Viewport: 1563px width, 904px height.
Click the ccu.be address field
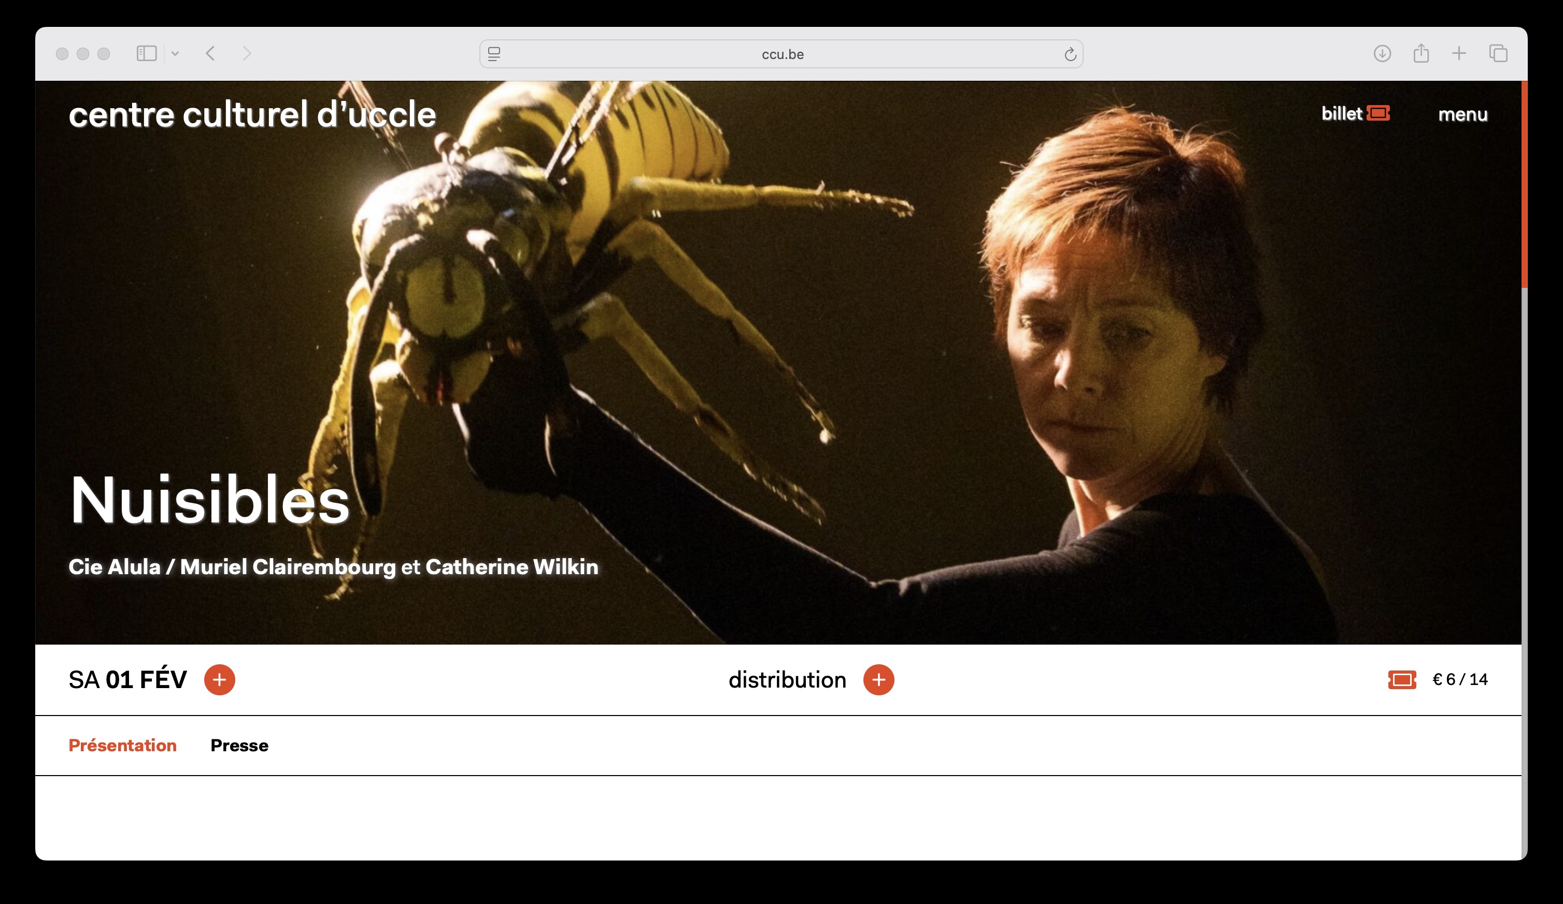(782, 54)
